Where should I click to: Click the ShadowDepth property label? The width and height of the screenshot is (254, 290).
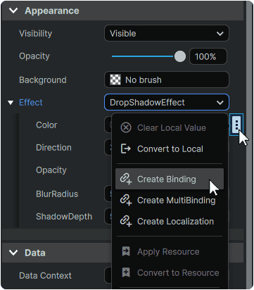tap(64, 217)
